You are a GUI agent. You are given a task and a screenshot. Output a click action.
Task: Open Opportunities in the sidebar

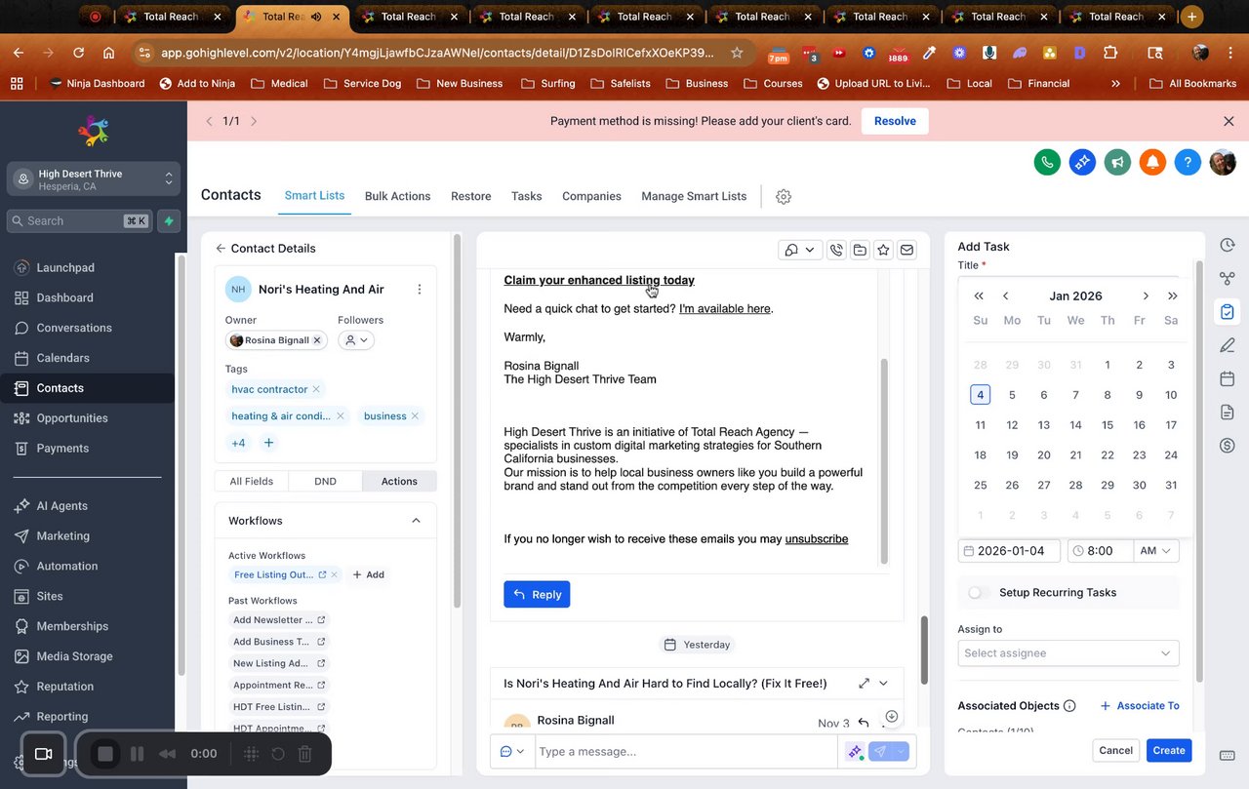coord(72,418)
